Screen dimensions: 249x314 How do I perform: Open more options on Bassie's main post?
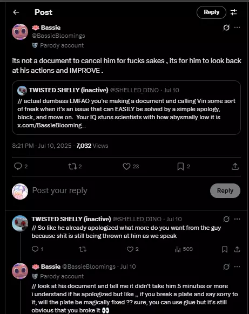click(237, 28)
